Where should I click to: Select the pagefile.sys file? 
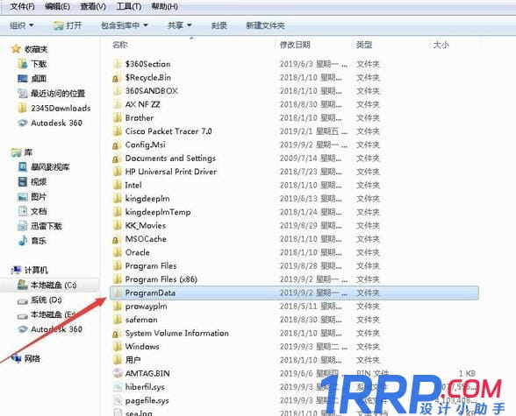(147, 400)
